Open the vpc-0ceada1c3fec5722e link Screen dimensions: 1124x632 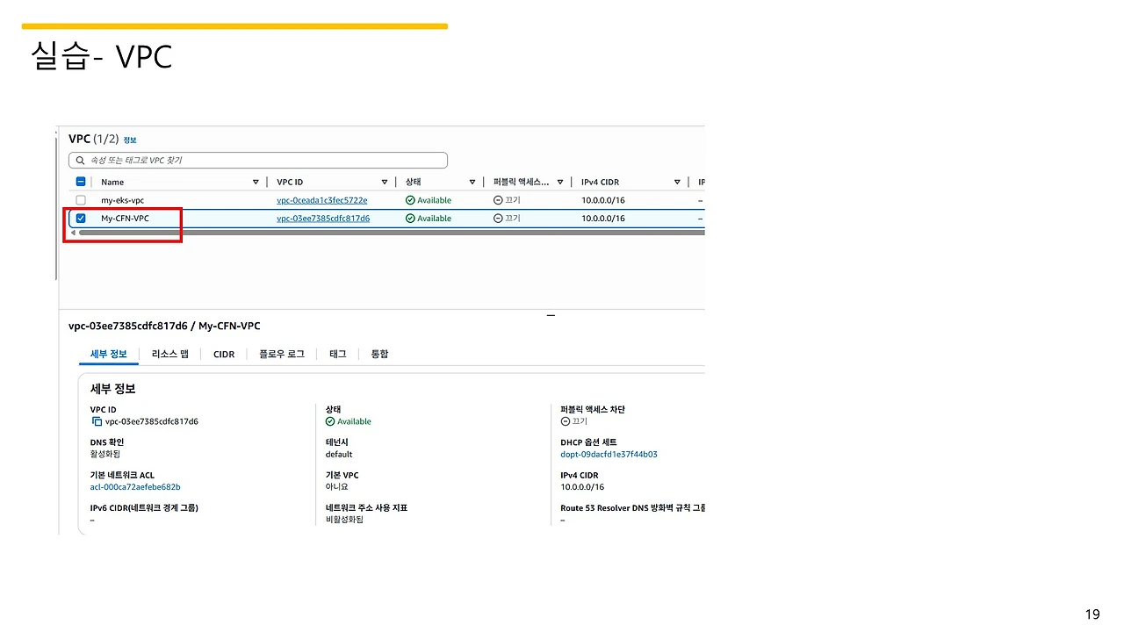(321, 200)
